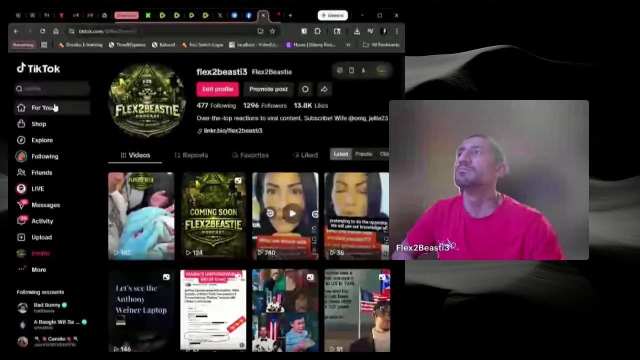Click the floating toolbar download icon
This screenshot has height=360, width=640.
point(363,70)
